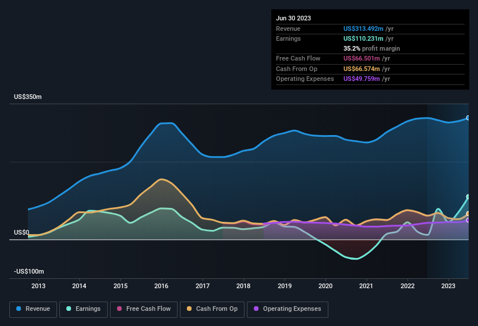Click the Revenue row label in tooltip
The height and width of the screenshot is (326, 478).
(288, 29)
